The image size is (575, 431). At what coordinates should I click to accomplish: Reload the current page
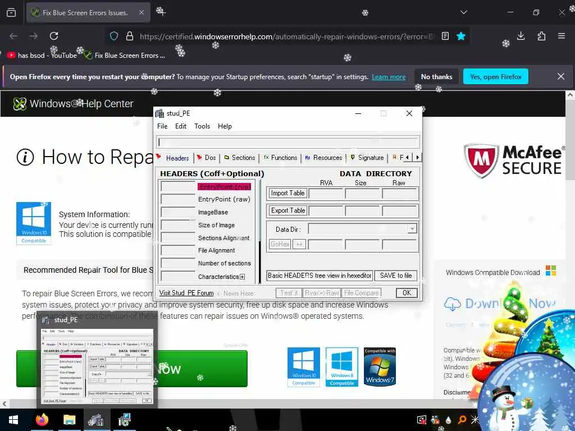(x=54, y=36)
